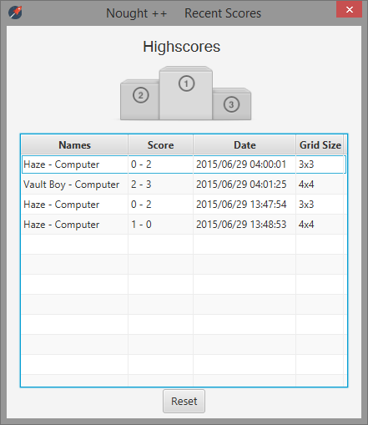Click the Highscores heading
The image size is (368, 425).
click(181, 47)
